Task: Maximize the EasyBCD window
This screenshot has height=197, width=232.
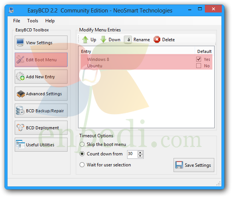Action: (x=200, y=9)
